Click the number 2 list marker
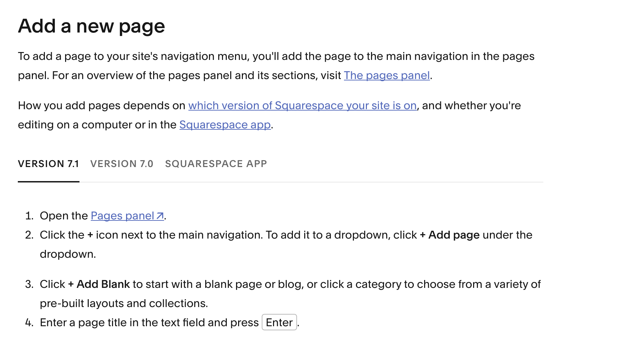Image resolution: width=642 pixels, height=356 pixels. [29, 235]
